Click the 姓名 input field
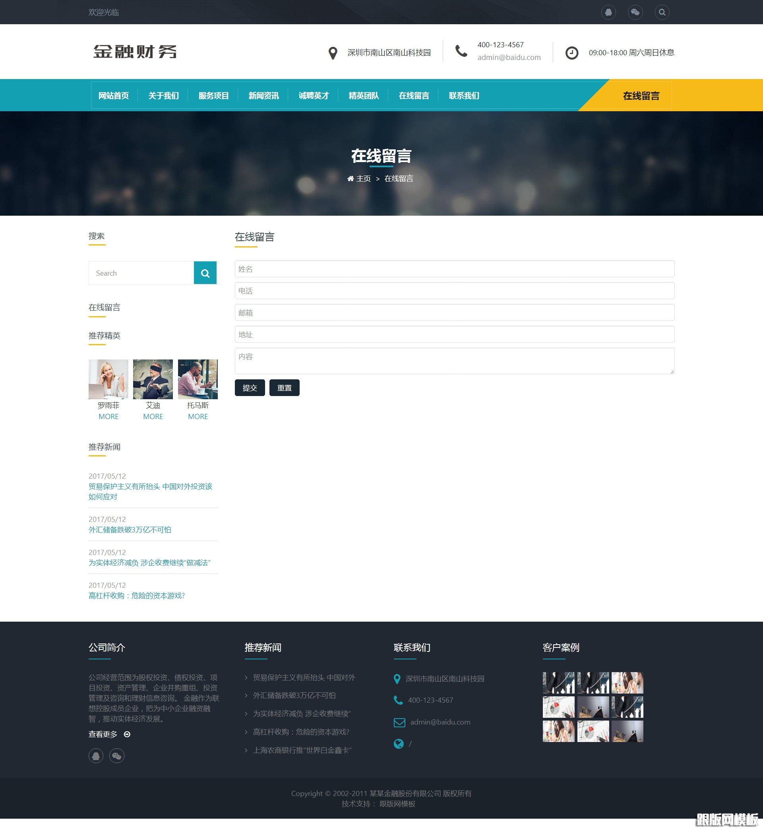Image resolution: width=763 pixels, height=829 pixels. click(x=454, y=269)
